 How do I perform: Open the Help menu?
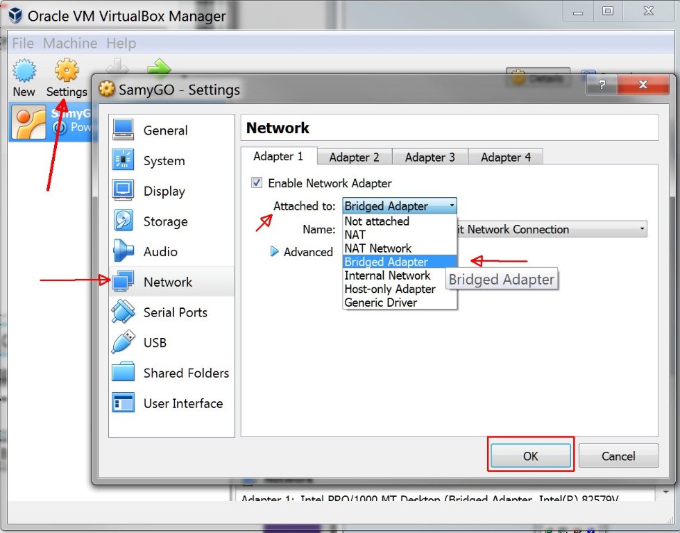point(121,43)
